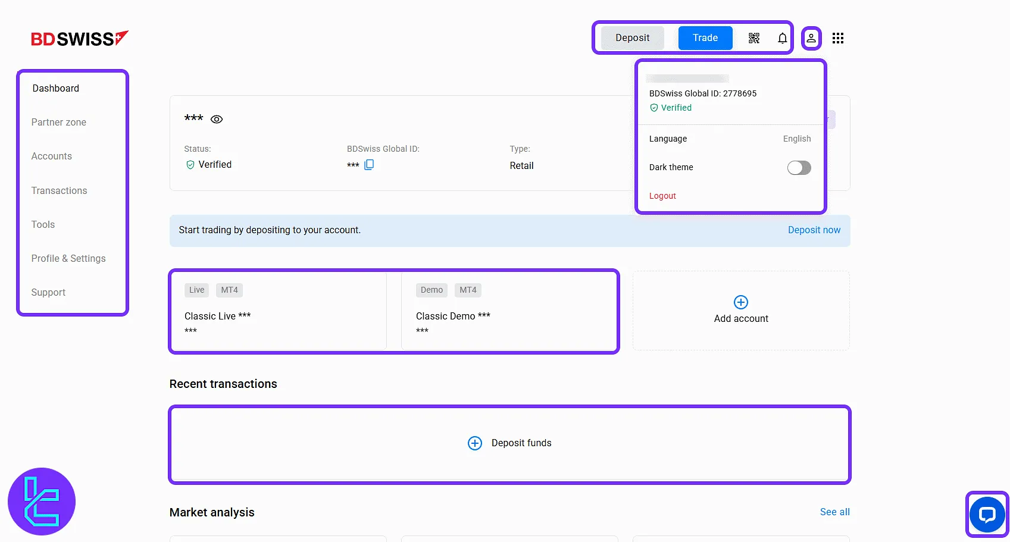The width and height of the screenshot is (1010, 542).
Task: Open Tools in sidebar
Action: pos(43,225)
